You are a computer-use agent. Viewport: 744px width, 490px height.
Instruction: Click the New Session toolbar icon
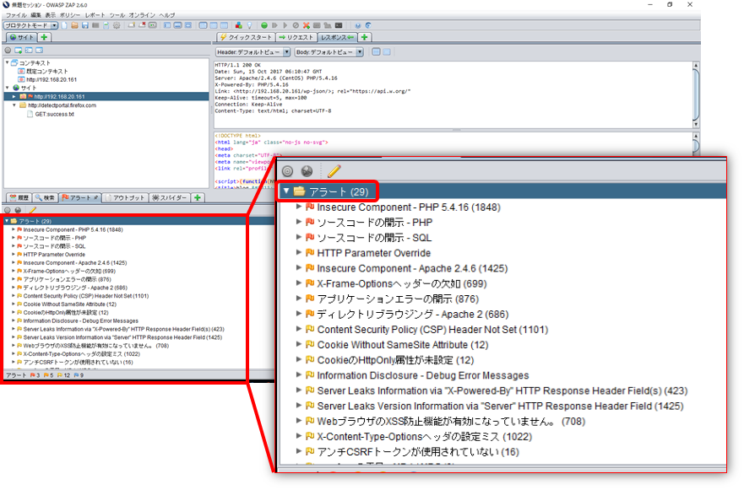[x=64, y=25]
